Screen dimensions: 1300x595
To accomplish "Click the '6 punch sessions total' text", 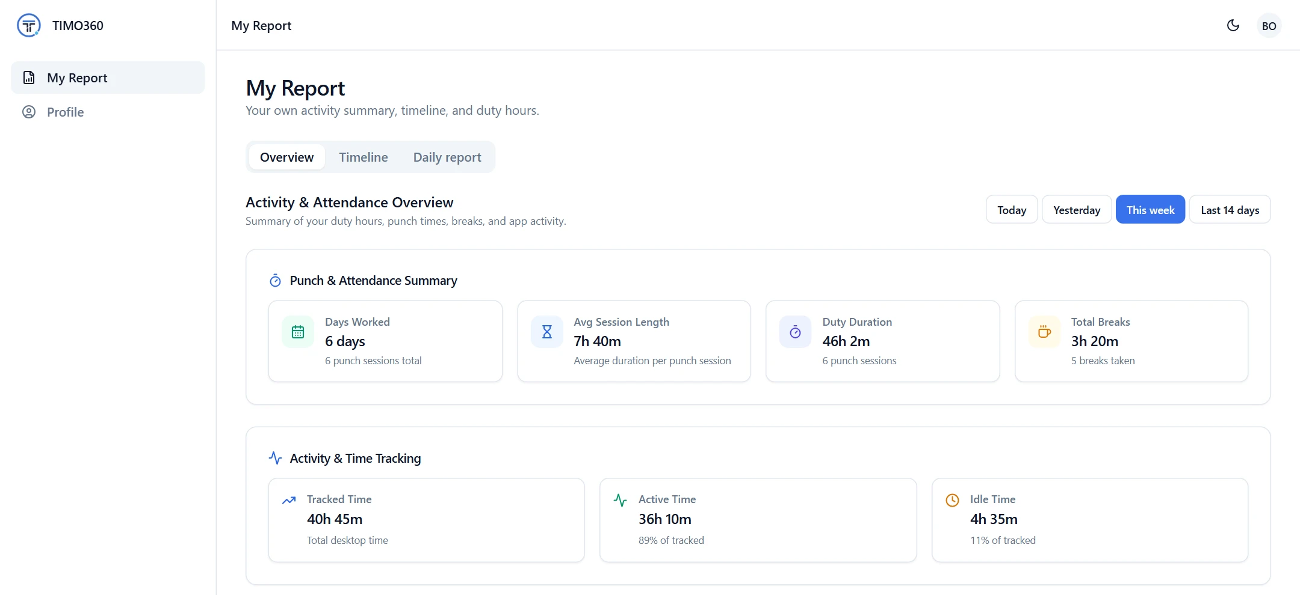I will coord(373,361).
